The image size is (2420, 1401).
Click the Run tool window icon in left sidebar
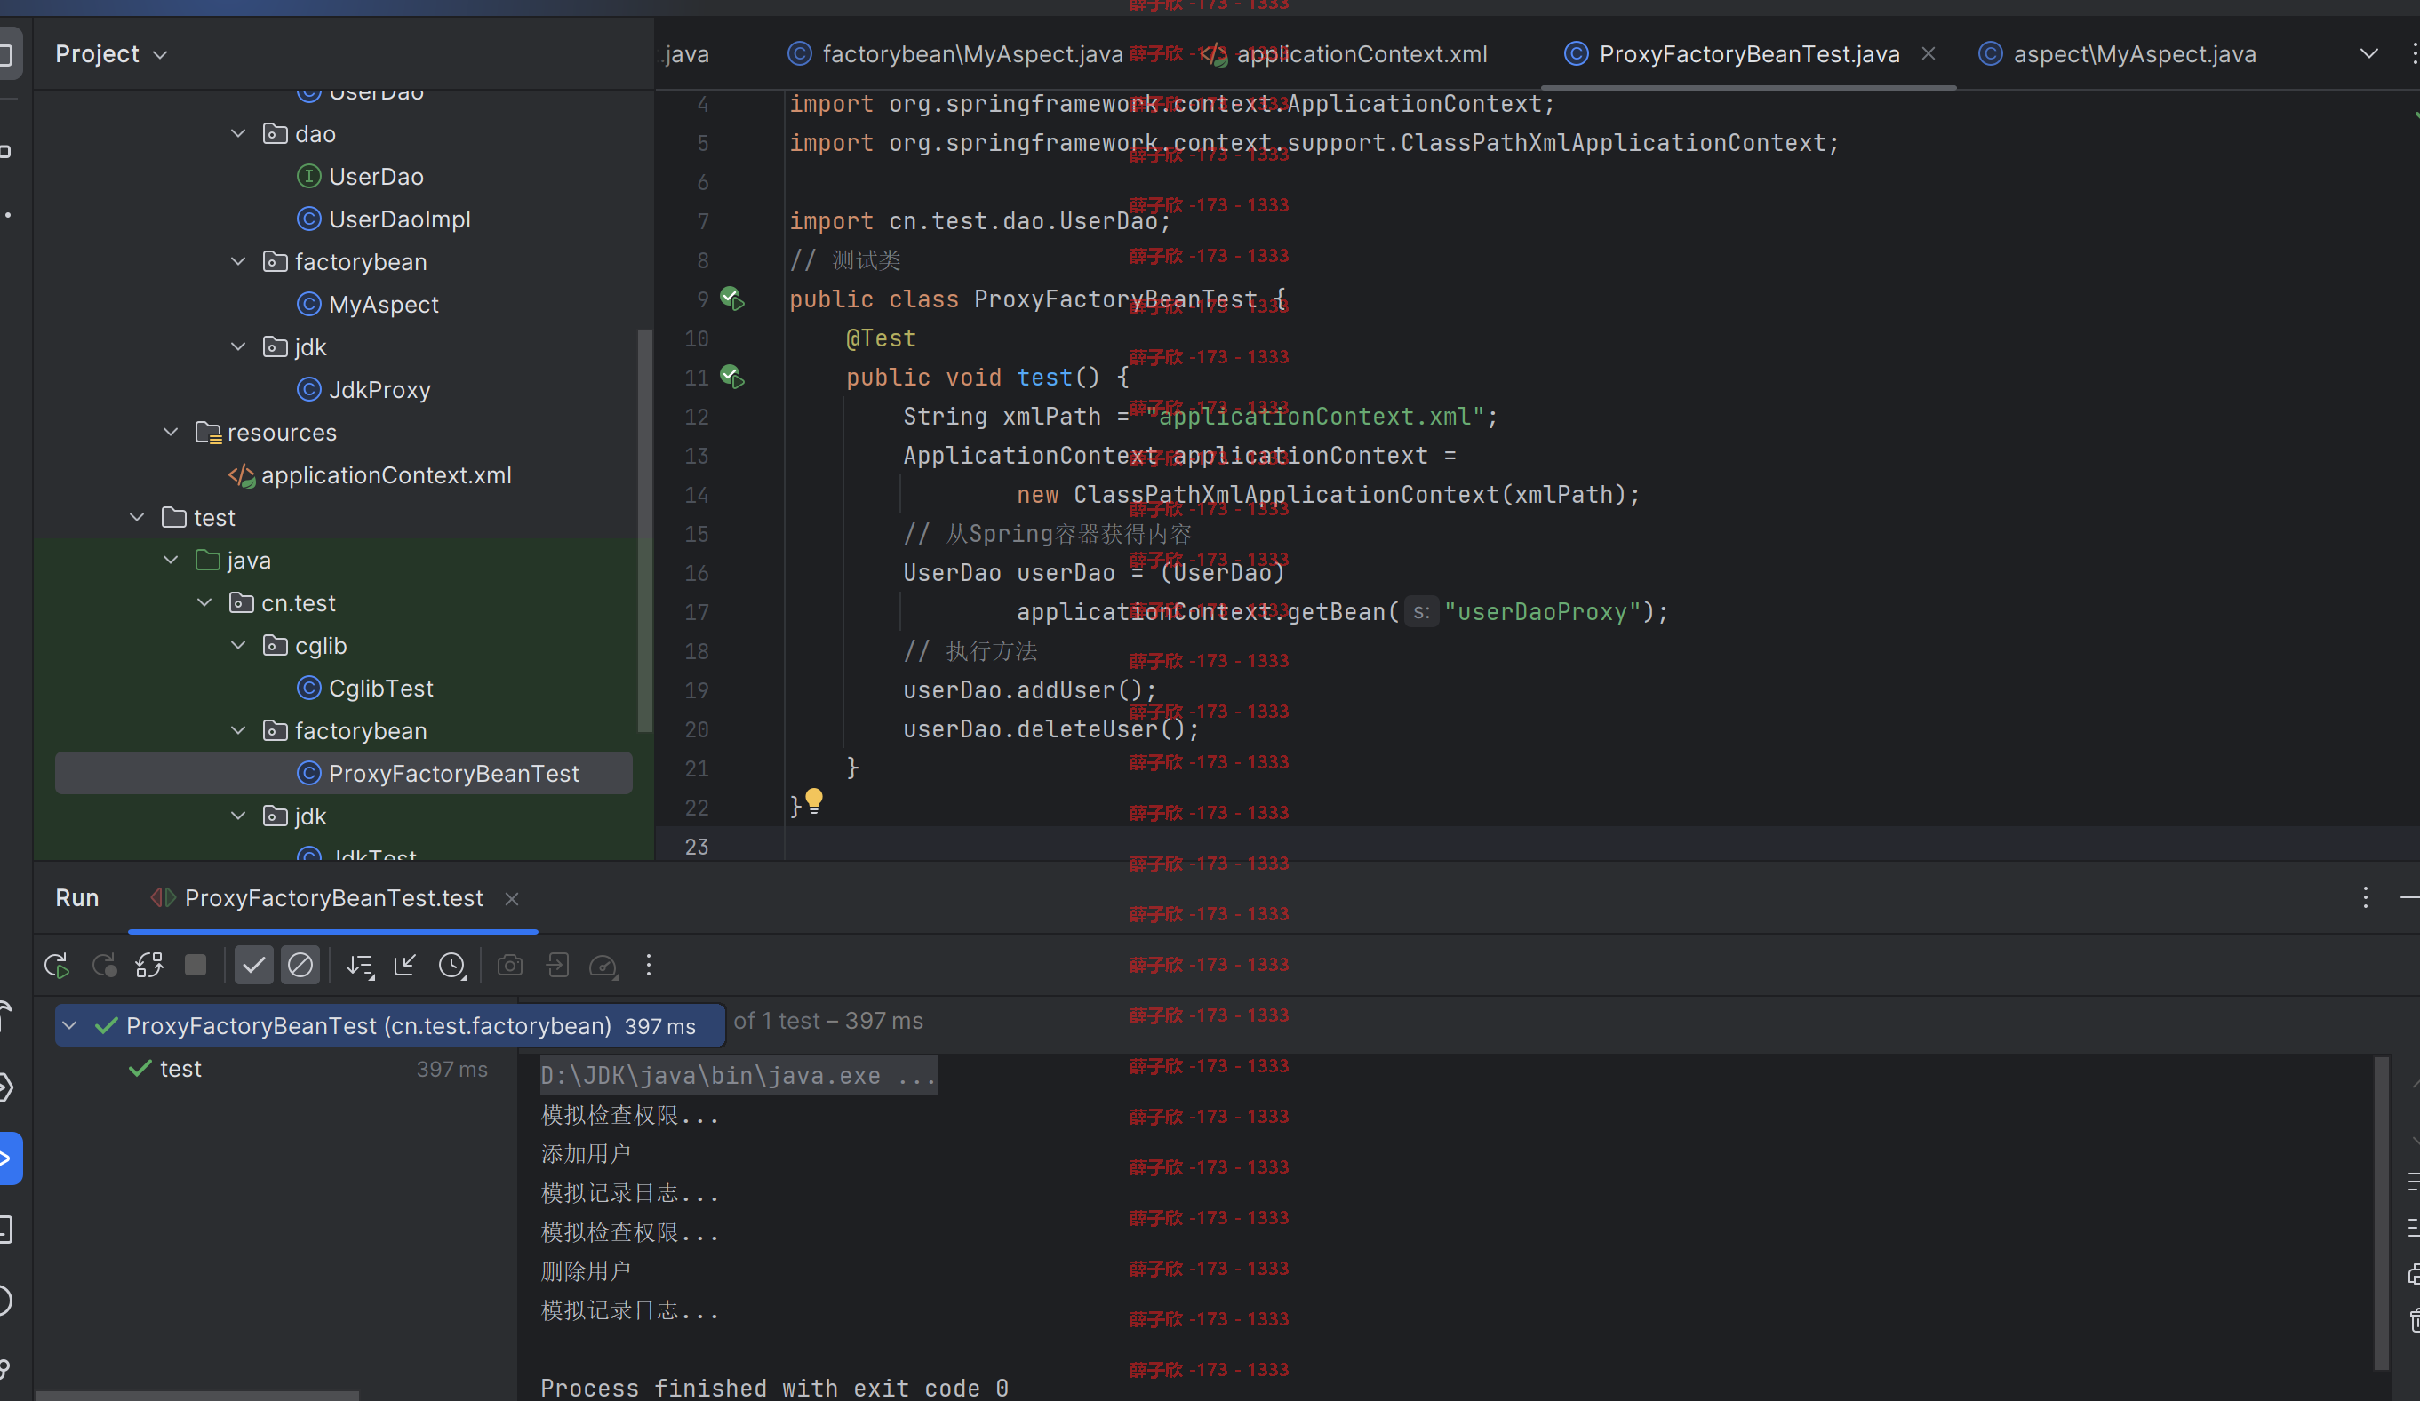[9, 1159]
